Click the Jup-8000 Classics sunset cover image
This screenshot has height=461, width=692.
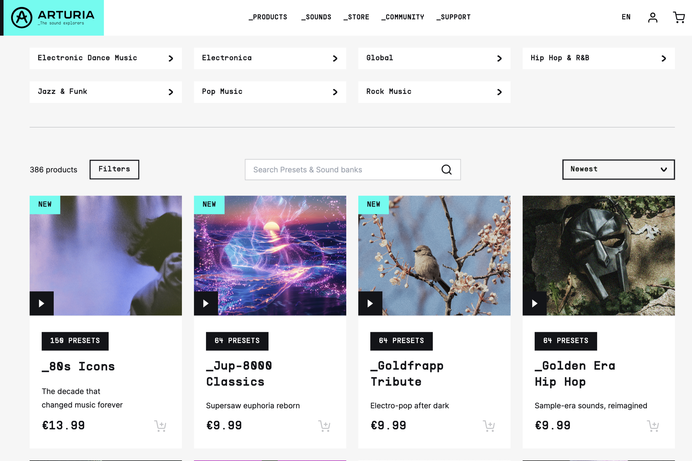(270, 255)
